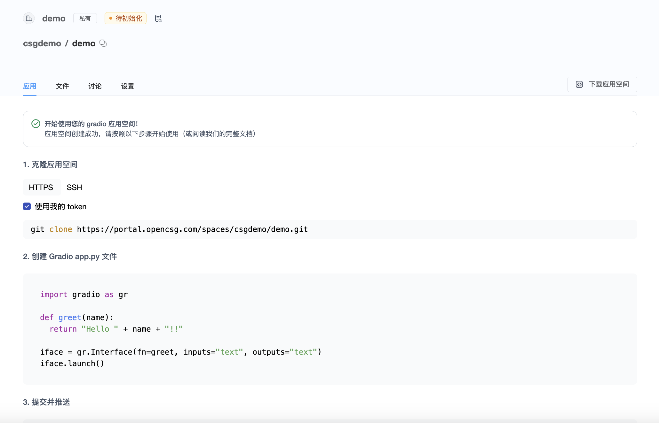This screenshot has height=423, width=659.
Task: Switch to the 文件 tab
Action: tap(62, 86)
